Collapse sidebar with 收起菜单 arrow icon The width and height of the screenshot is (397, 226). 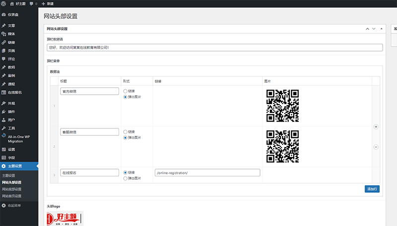click(x=3, y=206)
